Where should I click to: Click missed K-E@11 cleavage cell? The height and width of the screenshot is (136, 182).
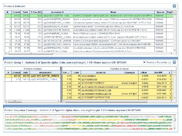click(x=129, y=83)
